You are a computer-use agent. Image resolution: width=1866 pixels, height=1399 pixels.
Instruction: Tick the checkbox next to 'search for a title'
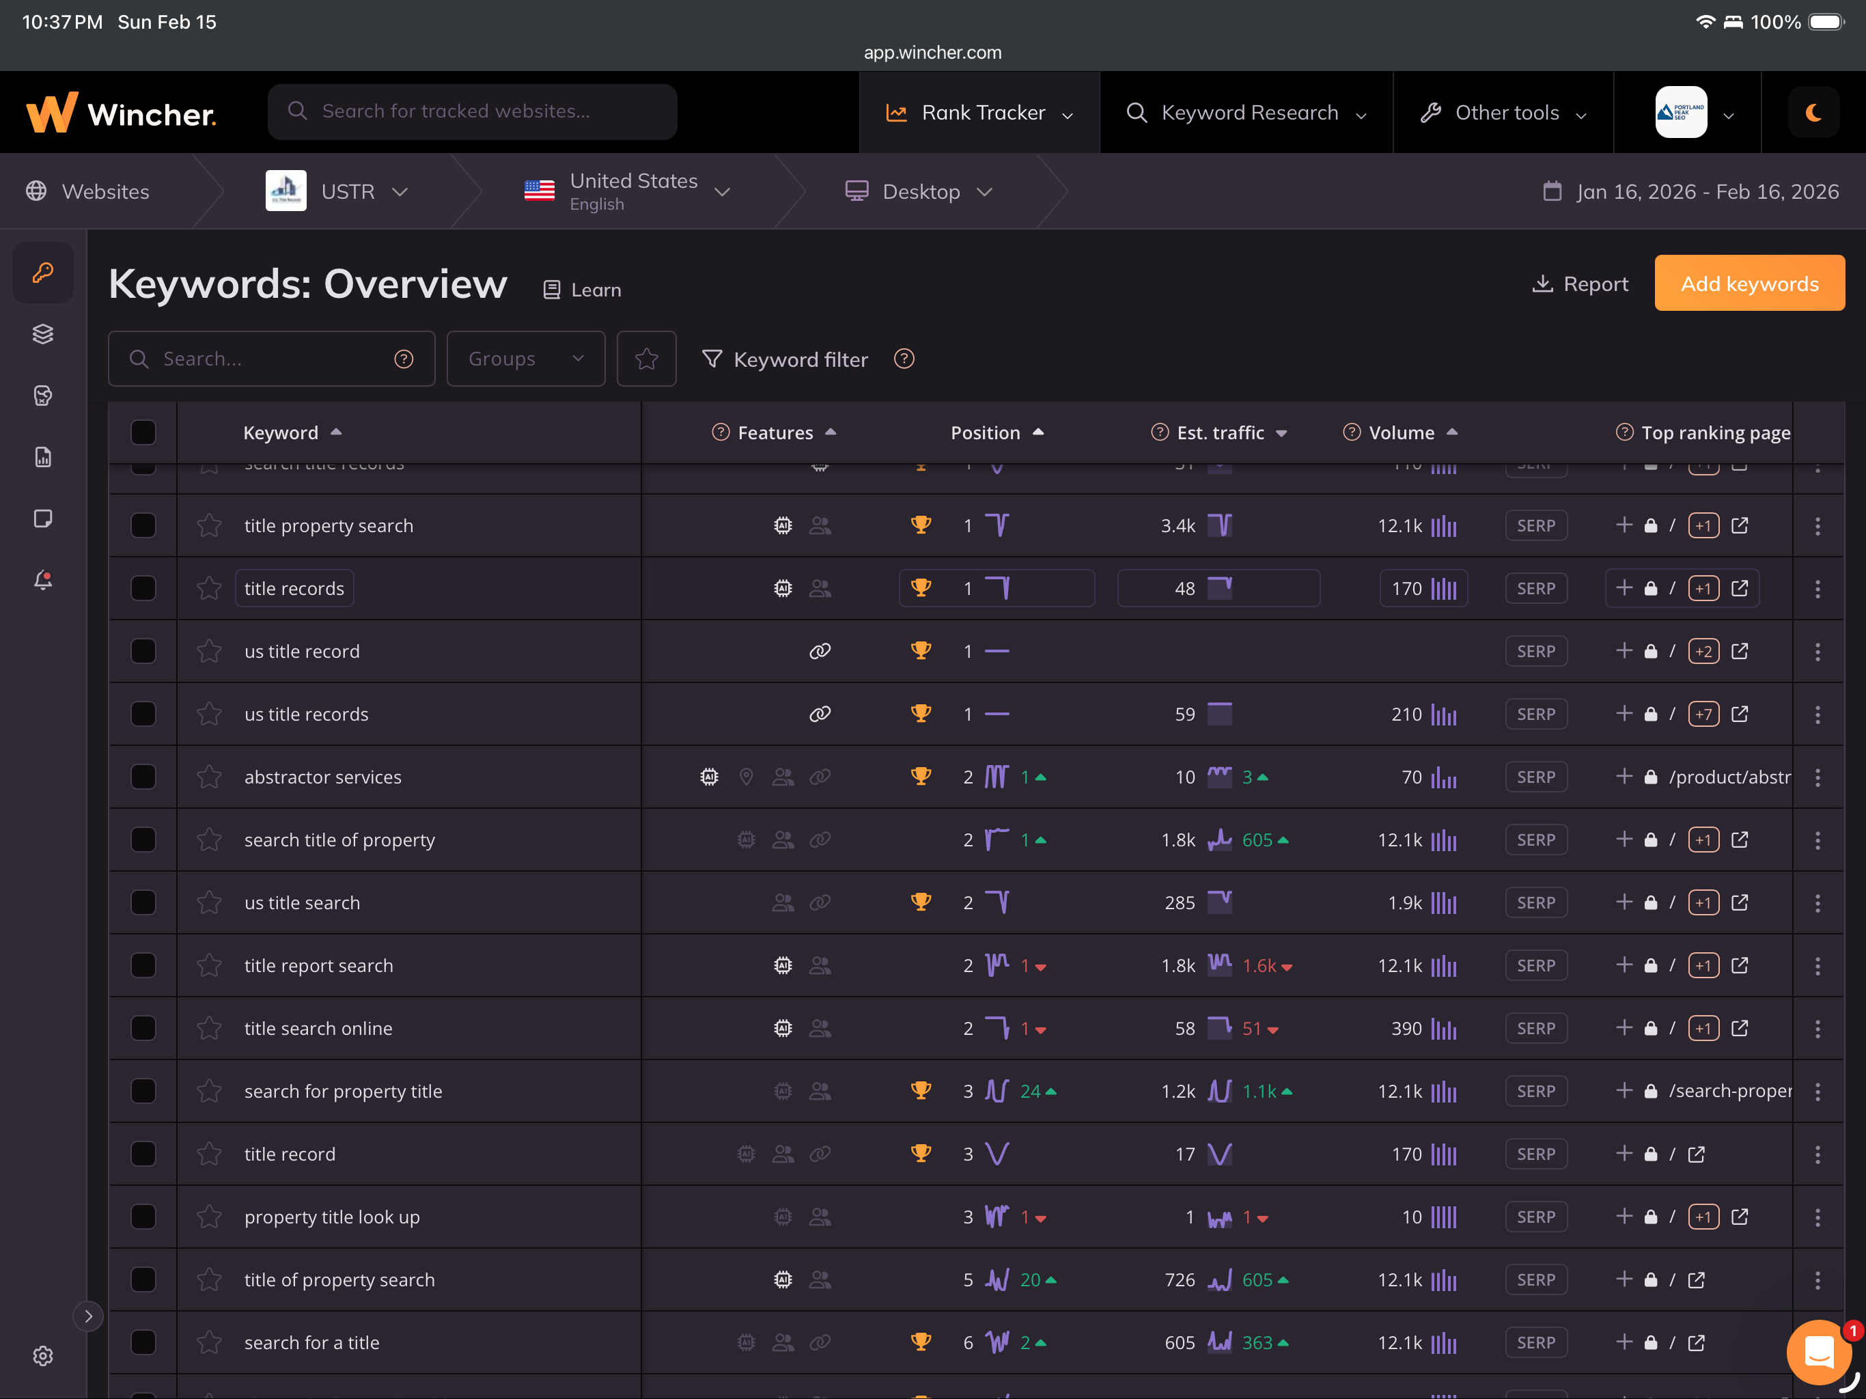(143, 1342)
